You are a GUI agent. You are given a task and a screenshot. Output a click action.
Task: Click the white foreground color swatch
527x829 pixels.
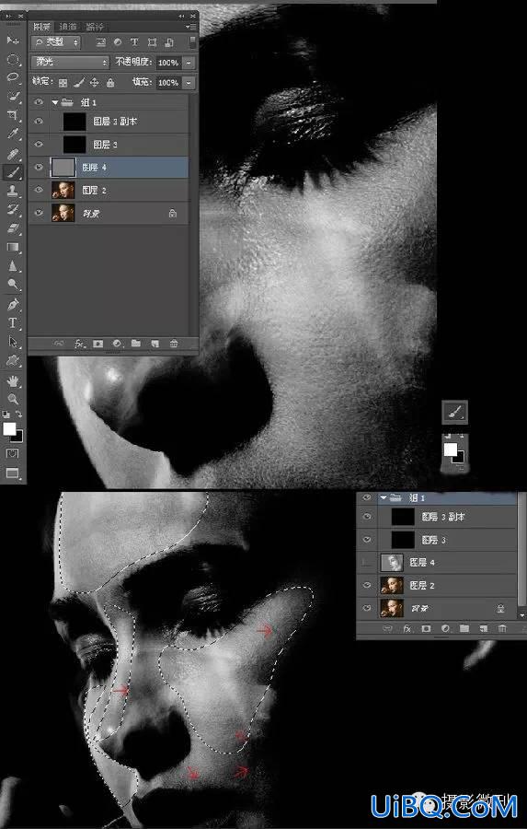9,429
